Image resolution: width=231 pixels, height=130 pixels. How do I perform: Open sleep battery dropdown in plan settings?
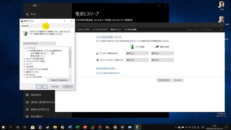coord(137,60)
